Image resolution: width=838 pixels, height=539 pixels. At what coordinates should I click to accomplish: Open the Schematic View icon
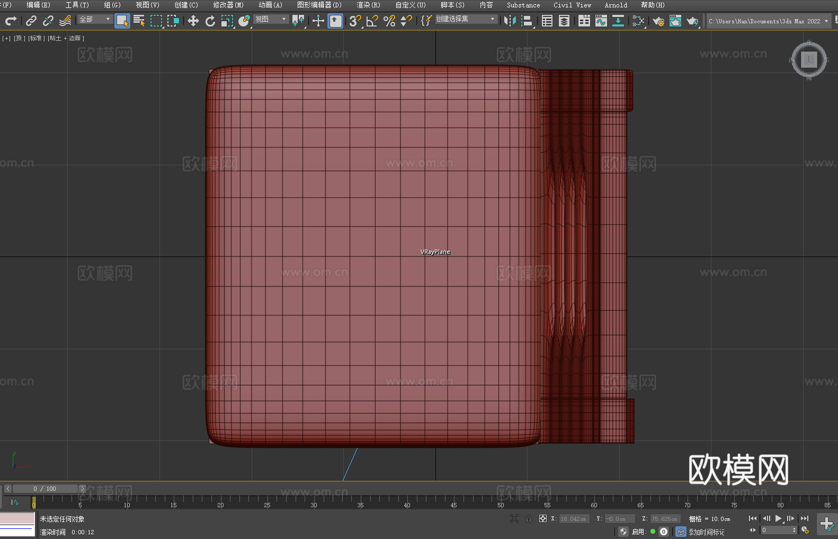[638, 21]
